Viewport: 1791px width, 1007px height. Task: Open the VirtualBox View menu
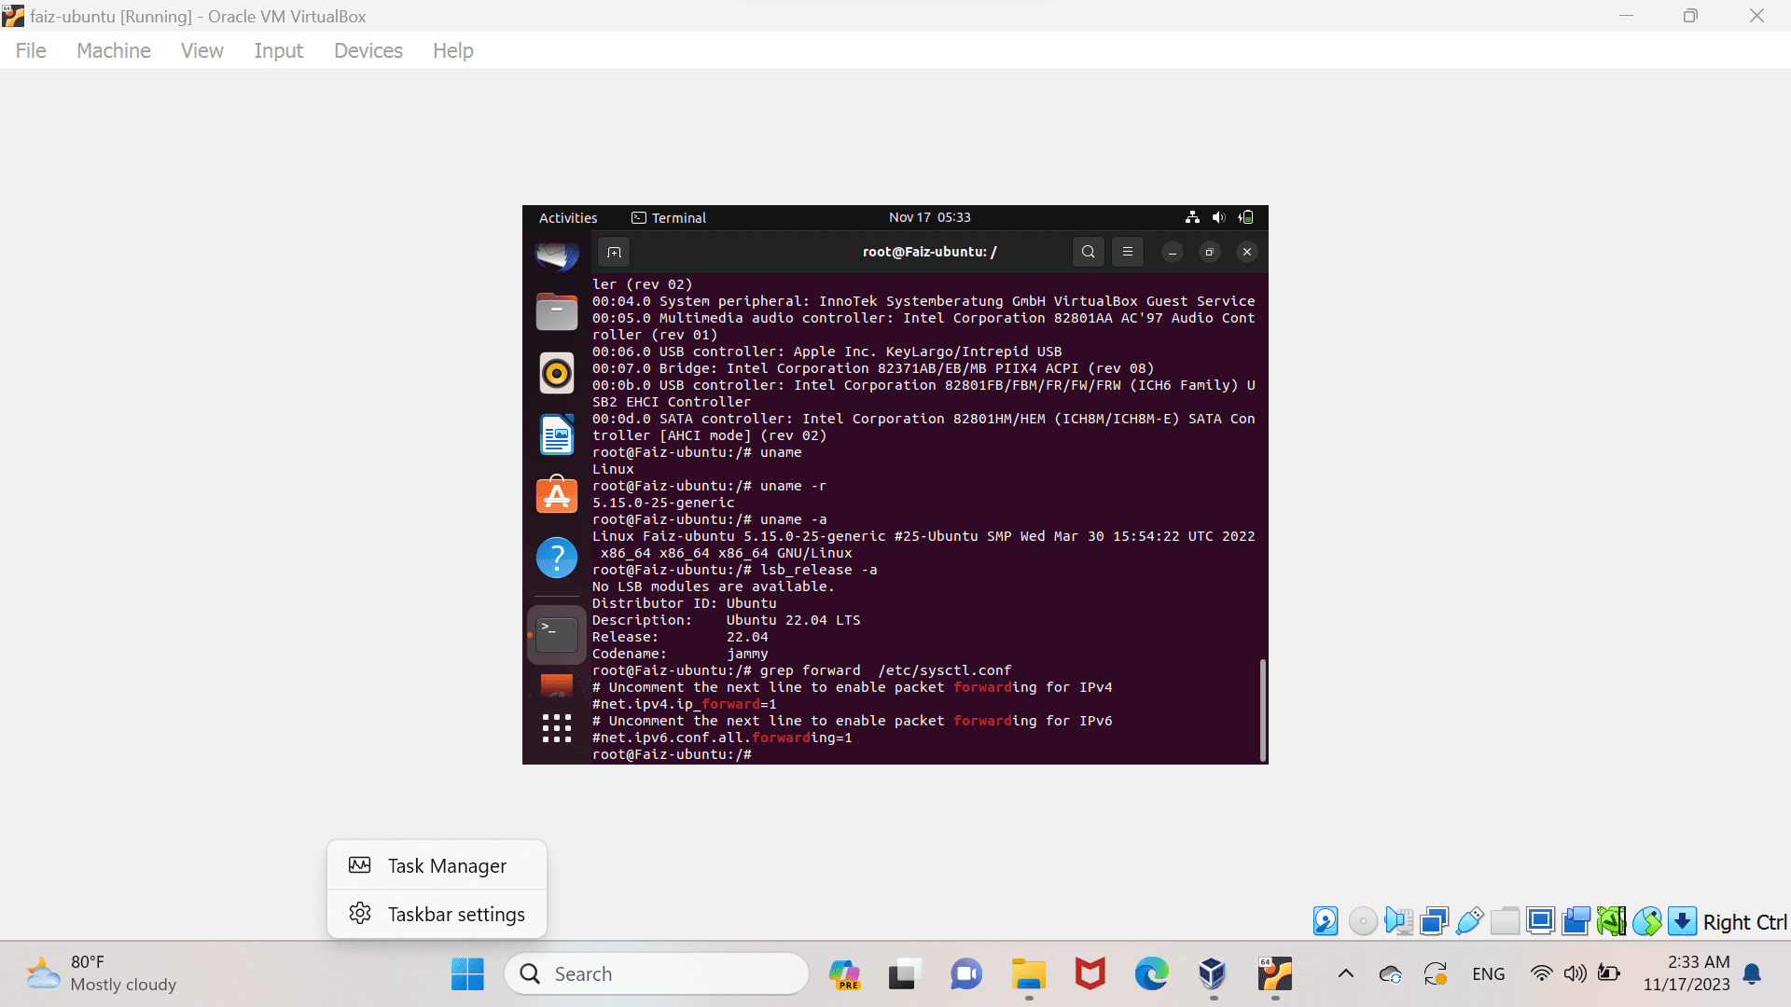coord(202,50)
